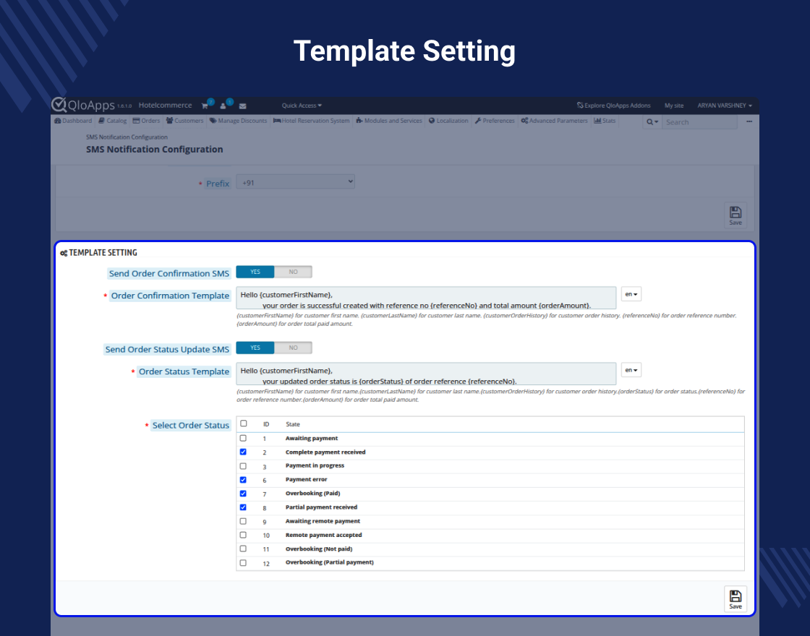This screenshot has height=636, width=810.
Task: Check Awaiting remote payment checkbox
Action: pyautogui.click(x=243, y=521)
